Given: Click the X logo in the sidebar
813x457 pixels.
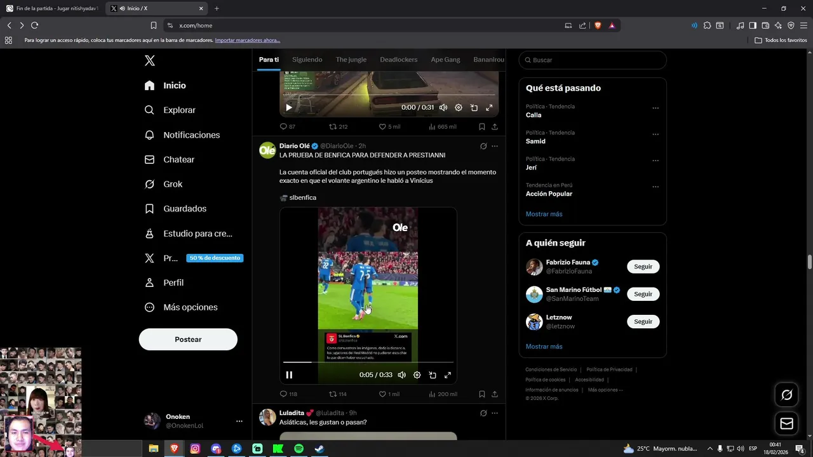Looking at the screenshot, I should click(149, 60).
